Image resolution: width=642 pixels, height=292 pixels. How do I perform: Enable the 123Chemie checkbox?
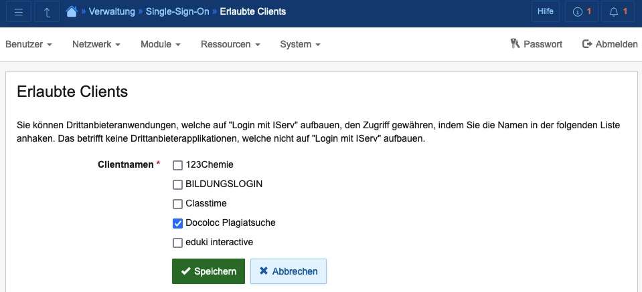coord(178,165)
